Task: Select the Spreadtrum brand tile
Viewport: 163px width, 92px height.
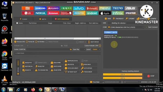Action: tap(131, 13)
